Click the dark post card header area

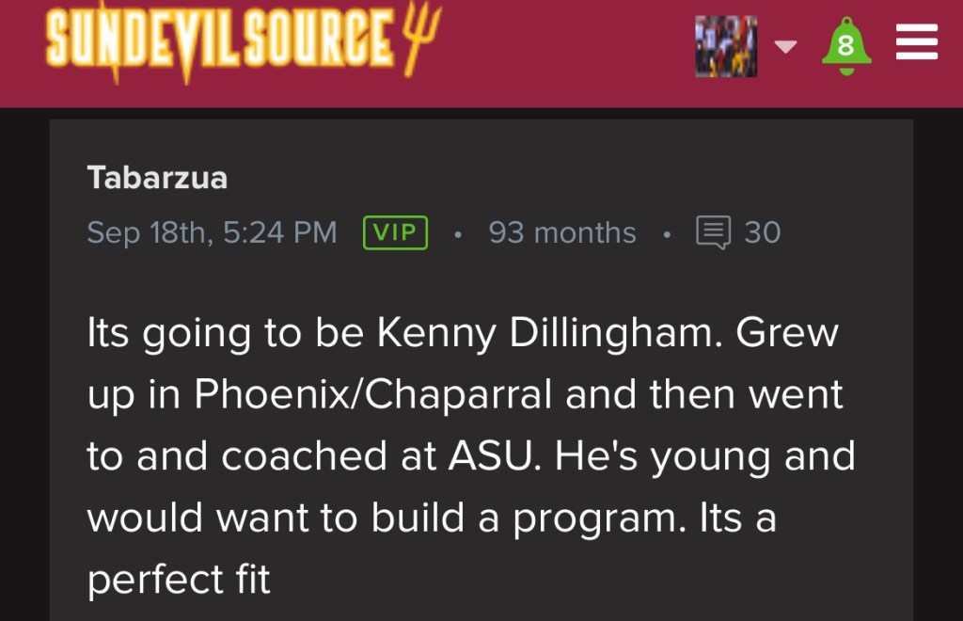click(564, 169)
